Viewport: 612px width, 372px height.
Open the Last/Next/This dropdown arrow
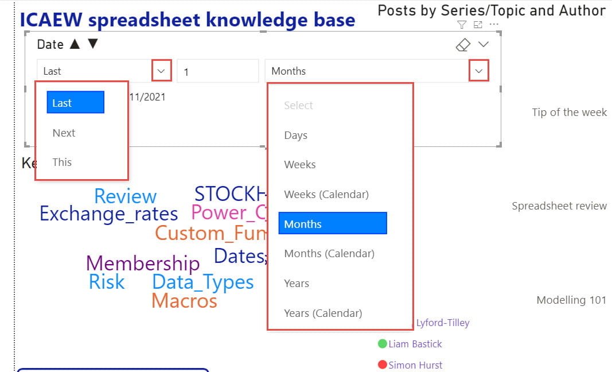click(162, 71)
